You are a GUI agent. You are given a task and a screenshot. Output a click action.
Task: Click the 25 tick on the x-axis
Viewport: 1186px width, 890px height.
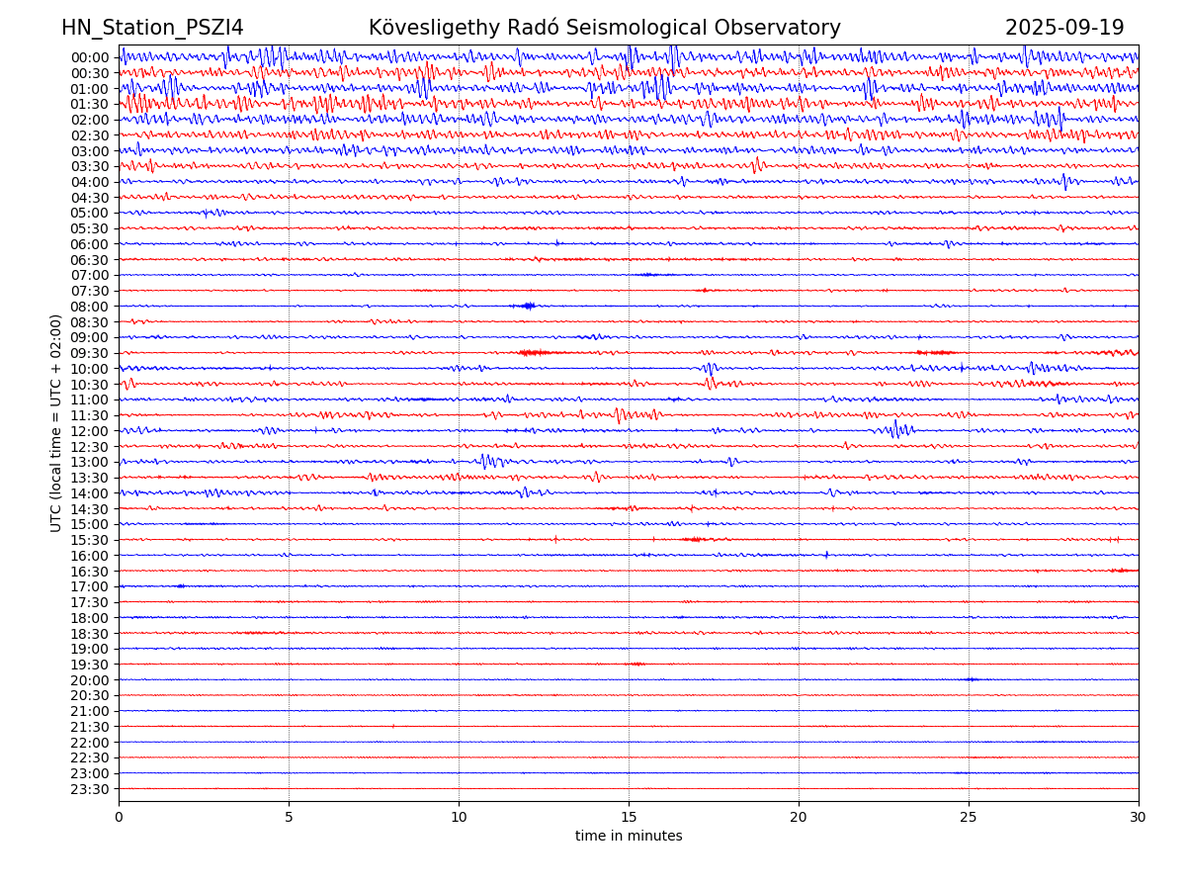tap(969, 818)
